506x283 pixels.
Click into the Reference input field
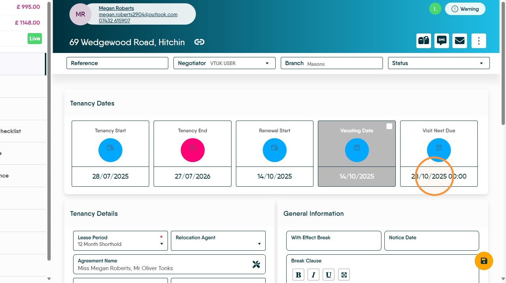117,63
